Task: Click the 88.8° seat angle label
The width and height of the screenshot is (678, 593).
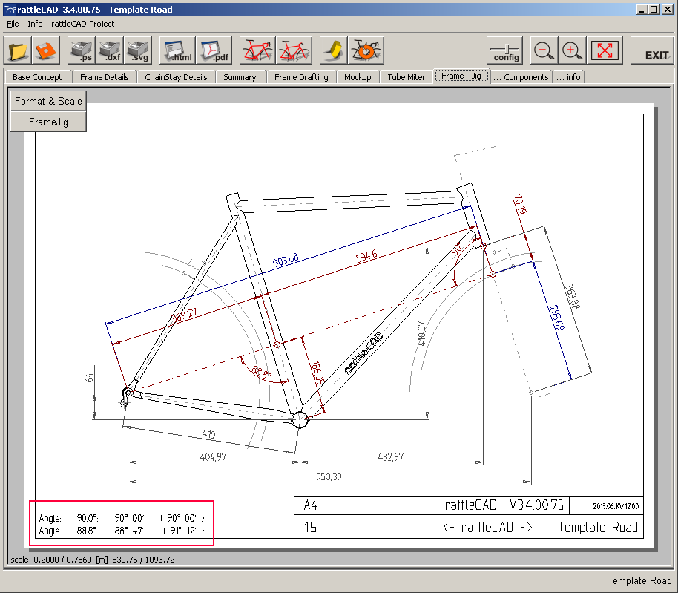Action: click(261, 372)
